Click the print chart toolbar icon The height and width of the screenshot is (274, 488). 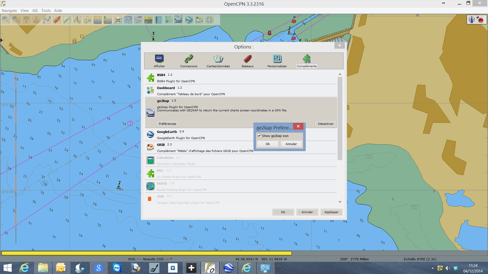point(118,20)
